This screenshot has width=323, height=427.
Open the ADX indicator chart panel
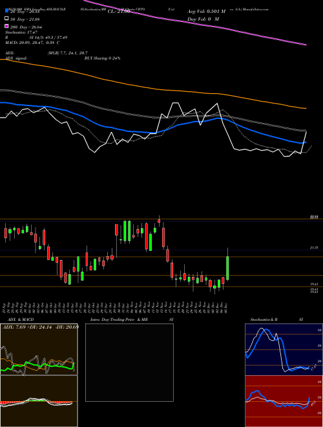click(39, 349)
